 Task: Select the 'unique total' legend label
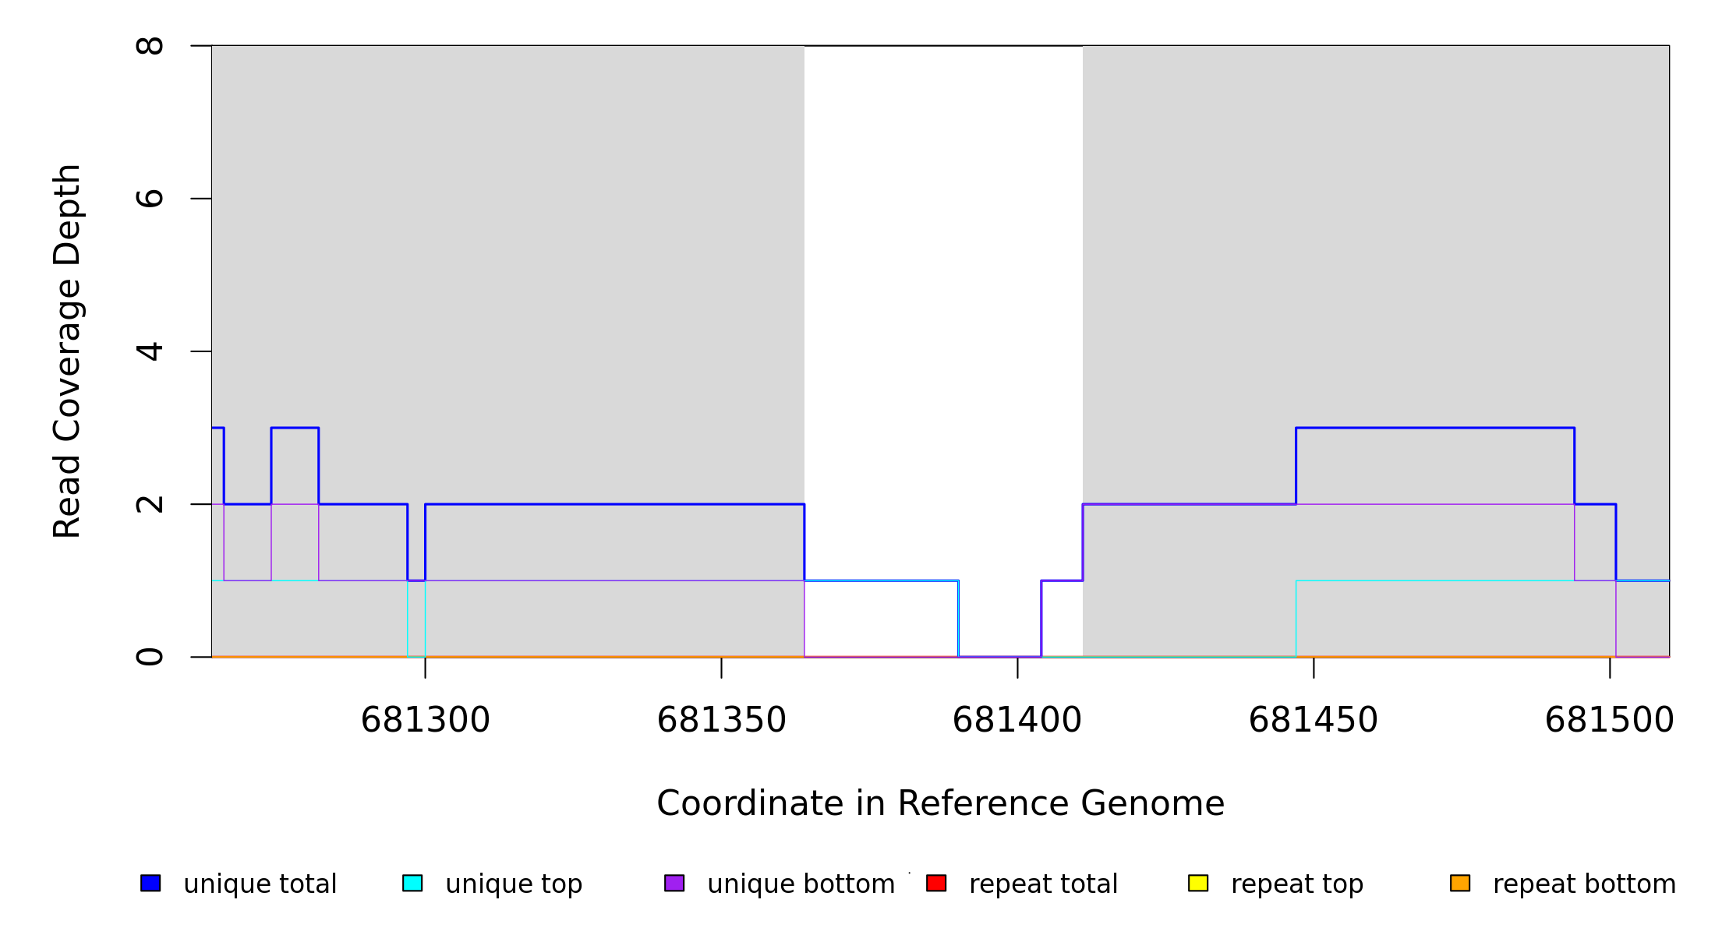(x=260, y=884)
